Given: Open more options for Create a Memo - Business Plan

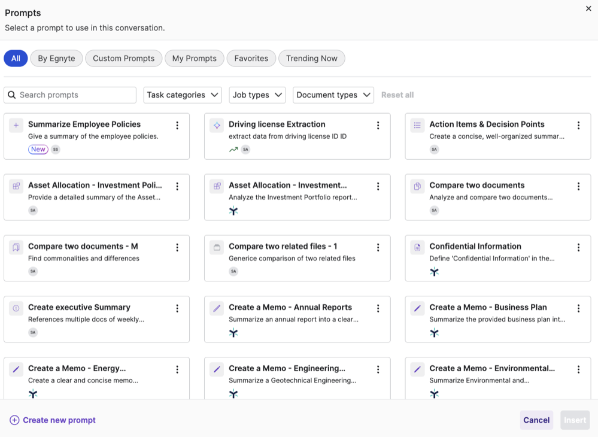Looking at the screenshot, I should tap(578, 309).
